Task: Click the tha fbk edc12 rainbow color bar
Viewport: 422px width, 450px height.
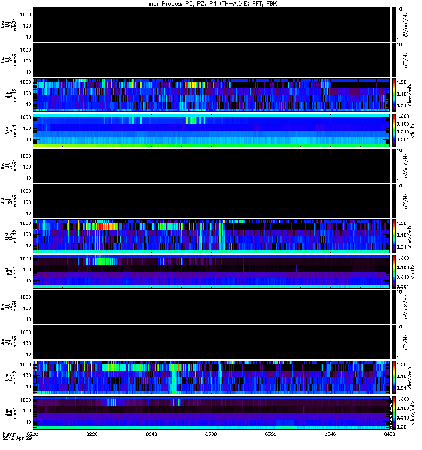Action: click(x=393, y=95)
